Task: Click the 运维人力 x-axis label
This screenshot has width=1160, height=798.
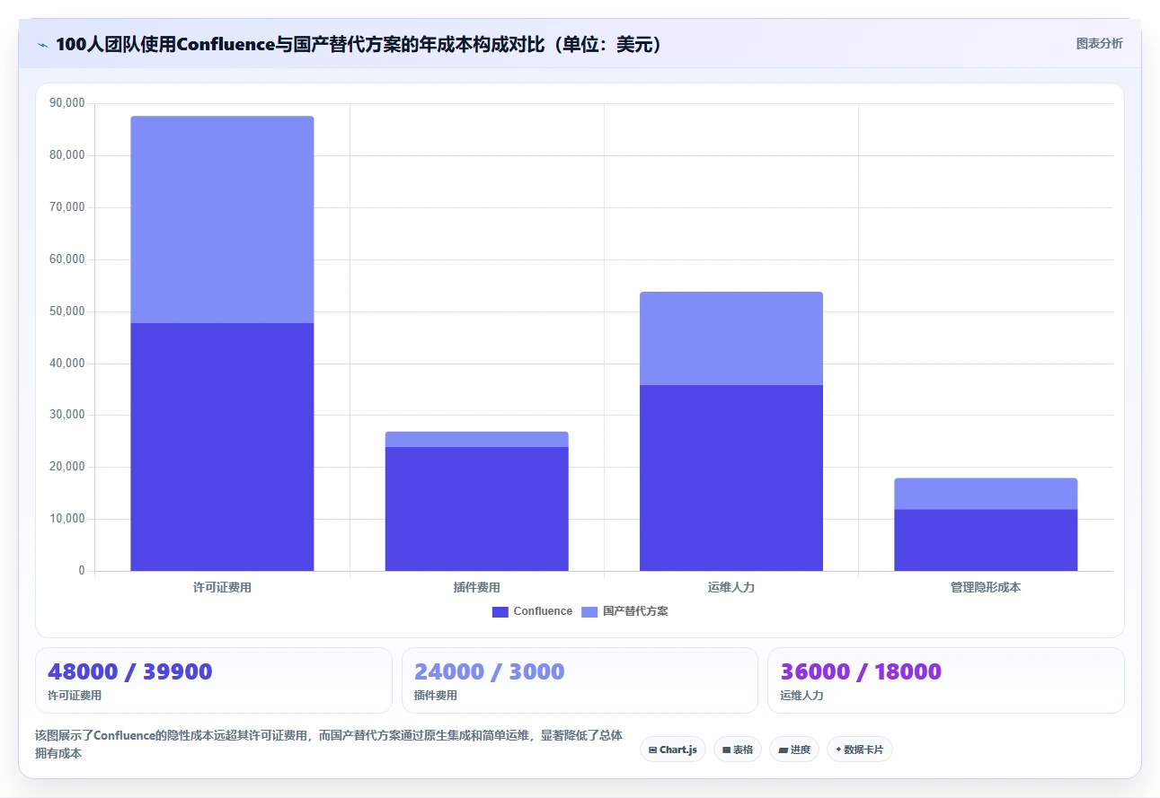Action: pyautogui.click(x=731, y=587)
